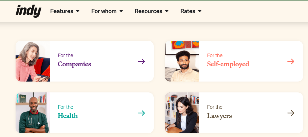Expand the Rates dropdown arrow
Viewport: 308px width, 137px height.
click(200, 11)
